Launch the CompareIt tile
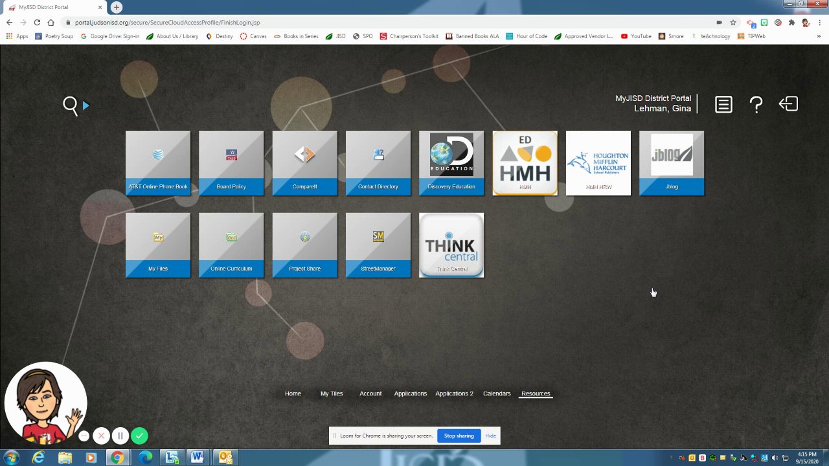 point(305,163)
